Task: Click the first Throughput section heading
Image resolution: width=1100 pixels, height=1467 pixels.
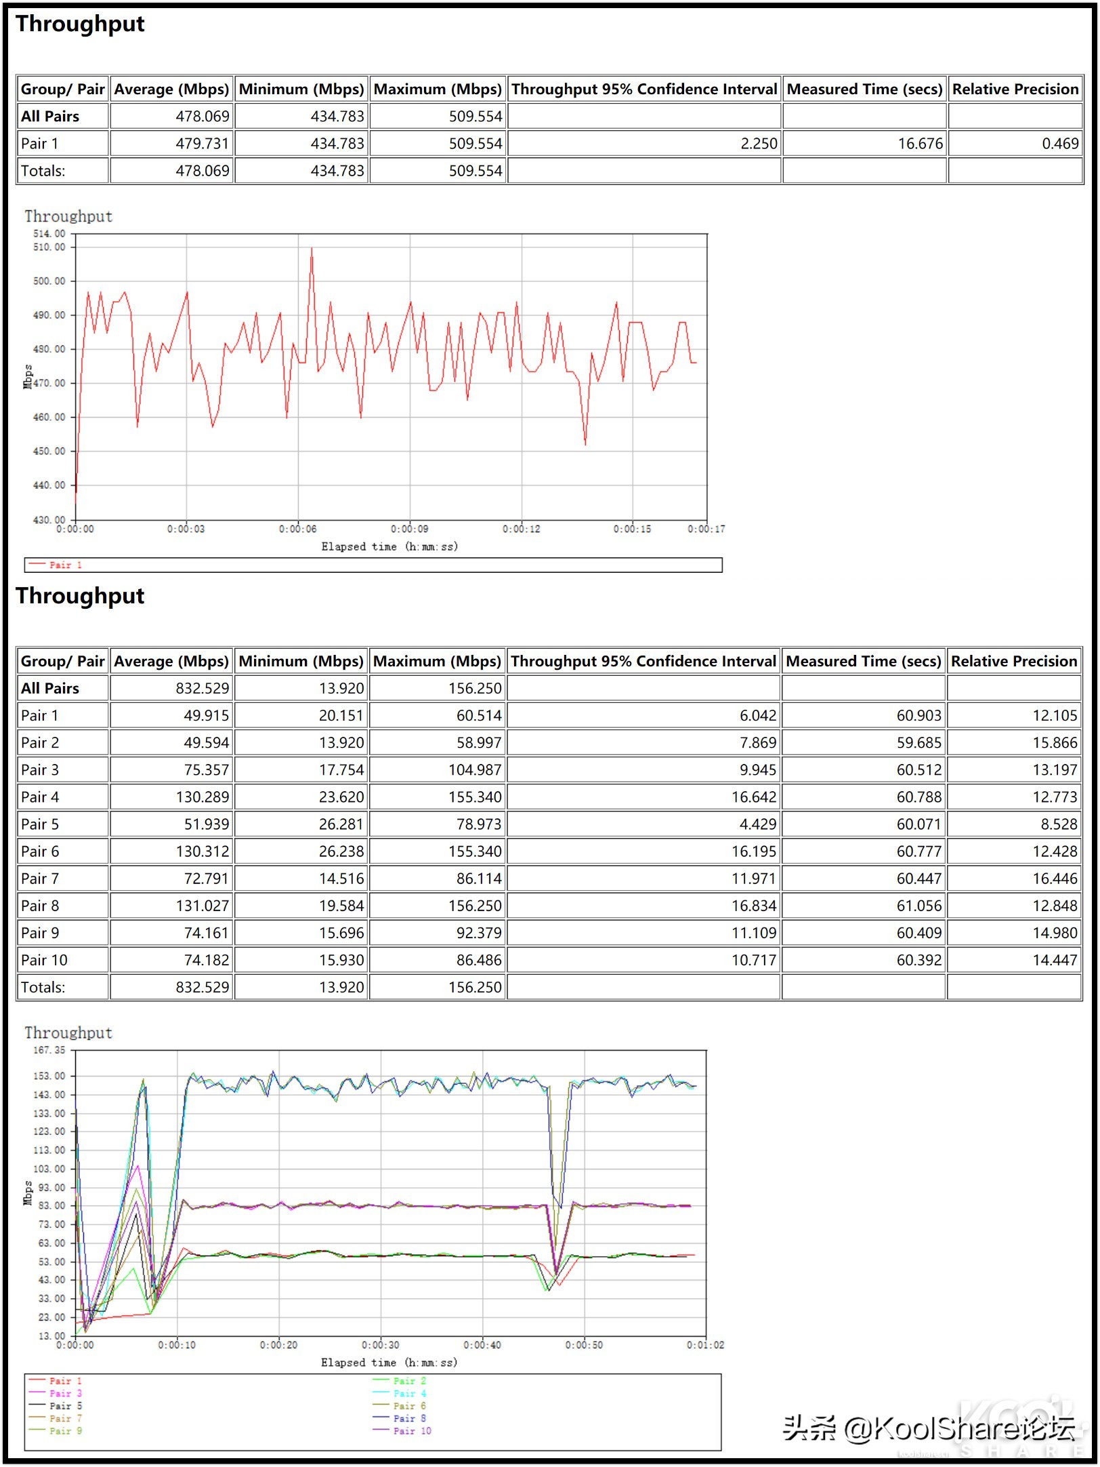Action: 81,24
